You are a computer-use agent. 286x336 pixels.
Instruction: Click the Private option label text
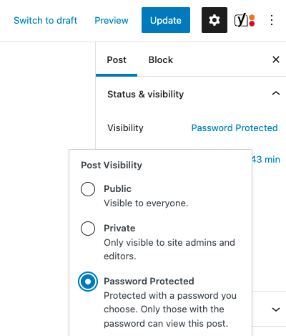pyautogui.click(x=119, y=229)
